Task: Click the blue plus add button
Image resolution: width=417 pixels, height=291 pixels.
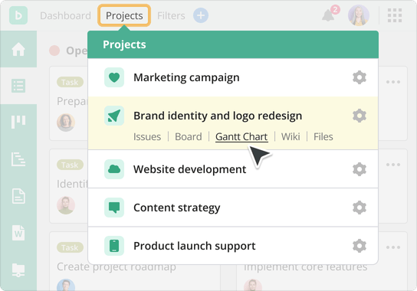Action: tap(201, 15)
